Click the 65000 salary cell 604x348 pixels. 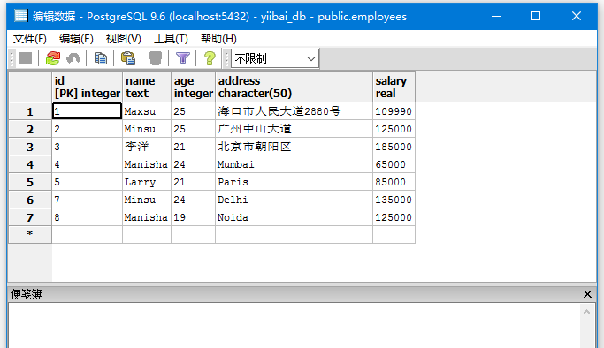(x=394, y=164)
